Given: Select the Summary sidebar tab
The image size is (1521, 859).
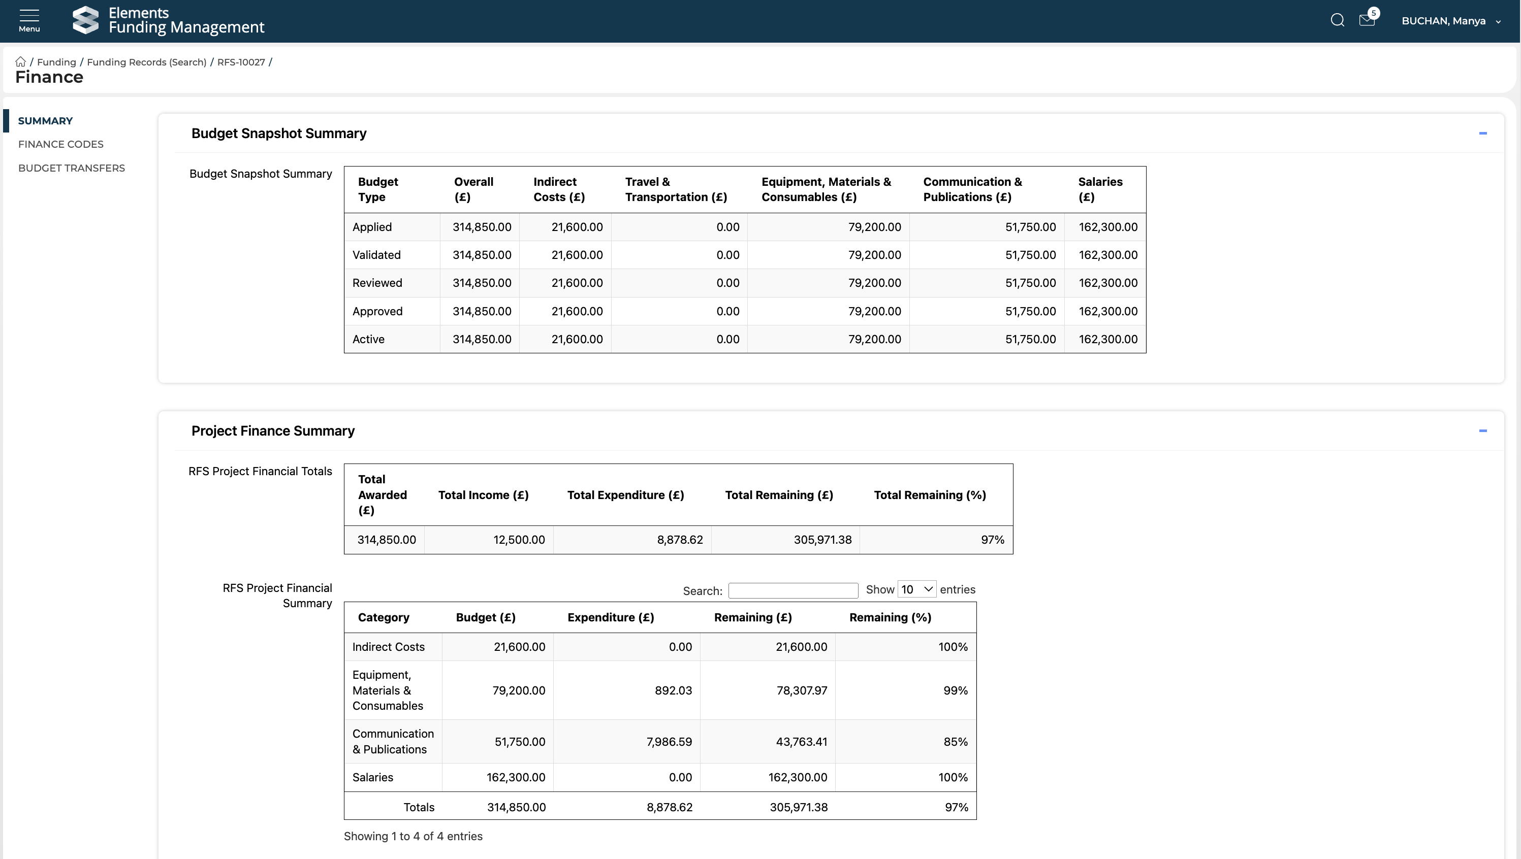Looking at the screenshot, I should [x=45, y=121].
